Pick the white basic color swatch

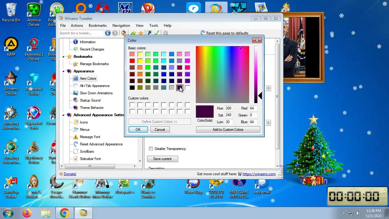[x=188, y=88]
